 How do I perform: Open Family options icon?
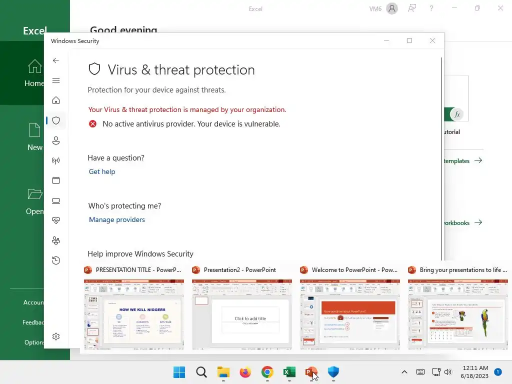[x=56, y=240]
